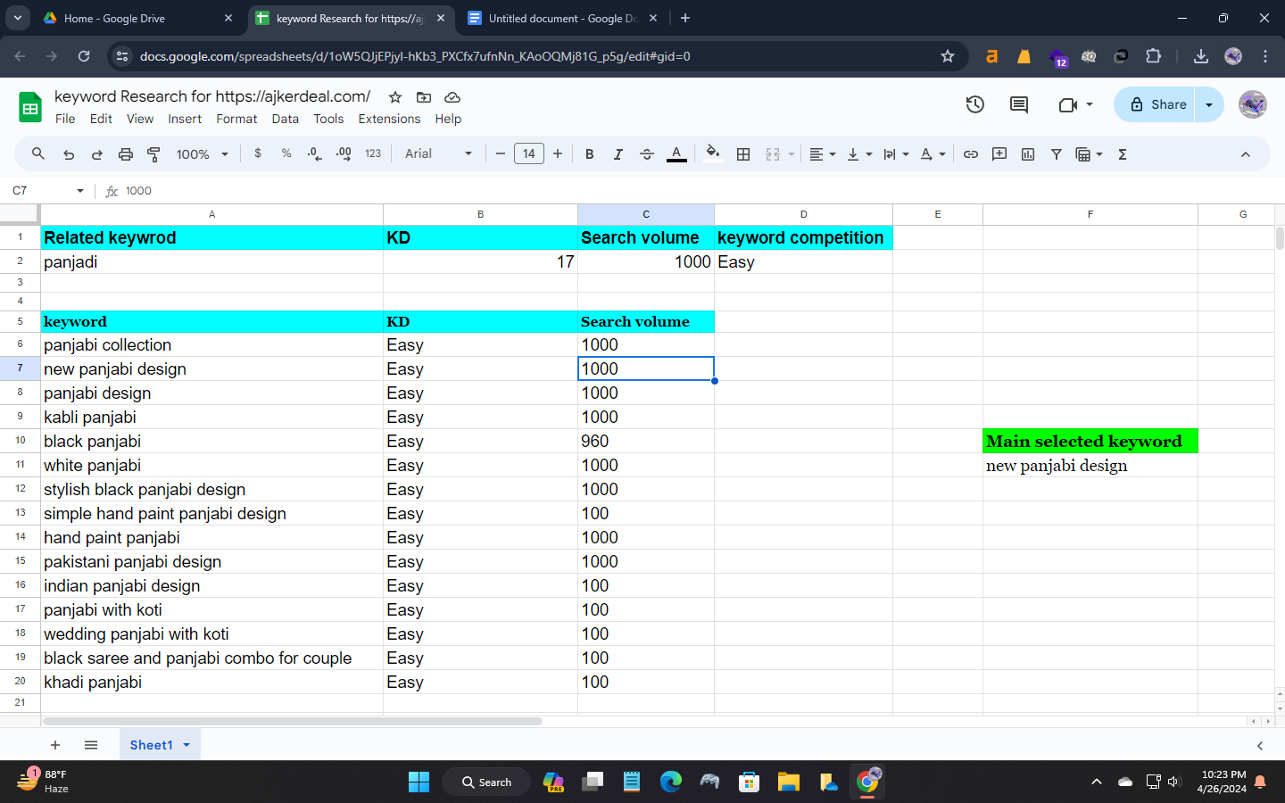Viewport: 1285px width, 803px height.
Task: Open the Data menu
Action: click(x=285, y=119)
